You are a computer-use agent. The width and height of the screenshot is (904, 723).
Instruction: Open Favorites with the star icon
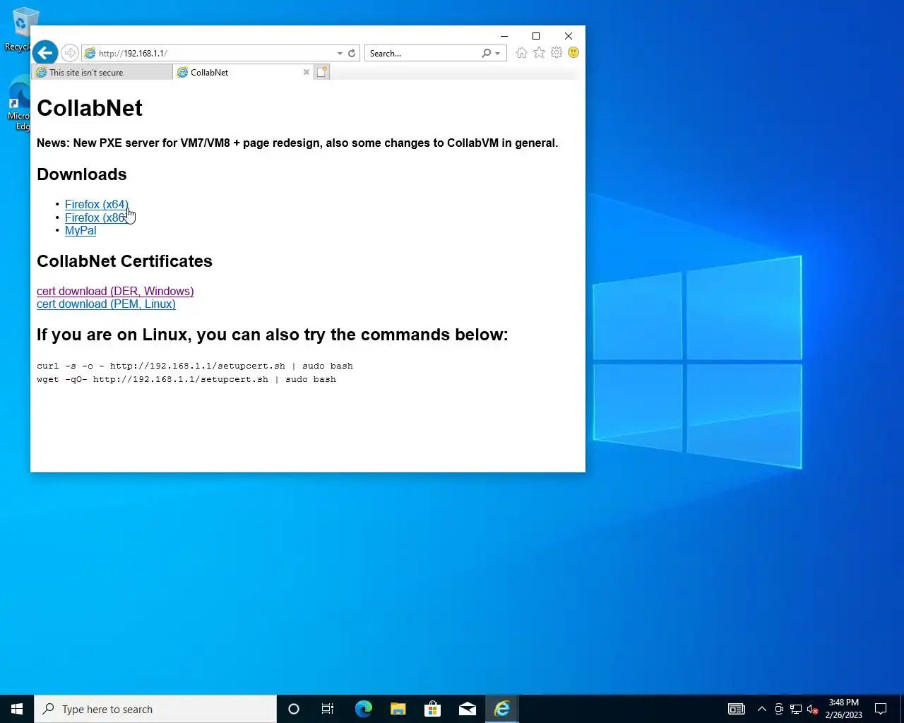539,53
